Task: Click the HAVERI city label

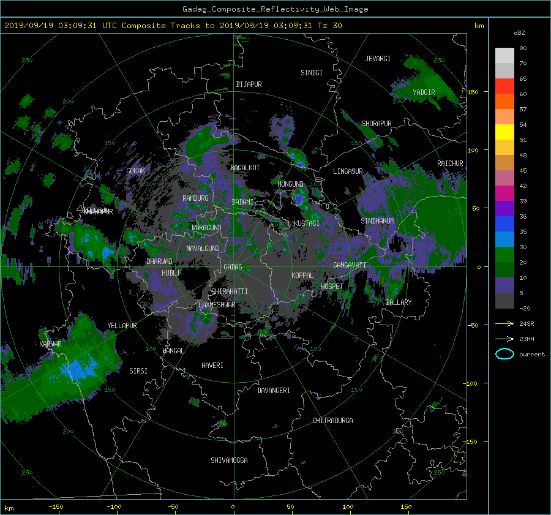Action: [x=212, y=366]
